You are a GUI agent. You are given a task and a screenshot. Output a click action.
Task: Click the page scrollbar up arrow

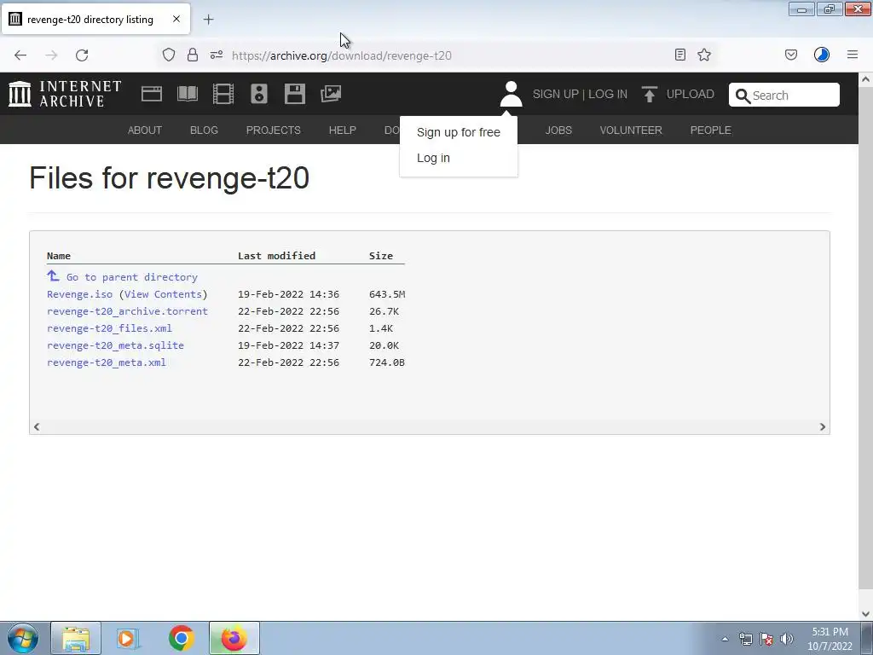tap(865, 79)
